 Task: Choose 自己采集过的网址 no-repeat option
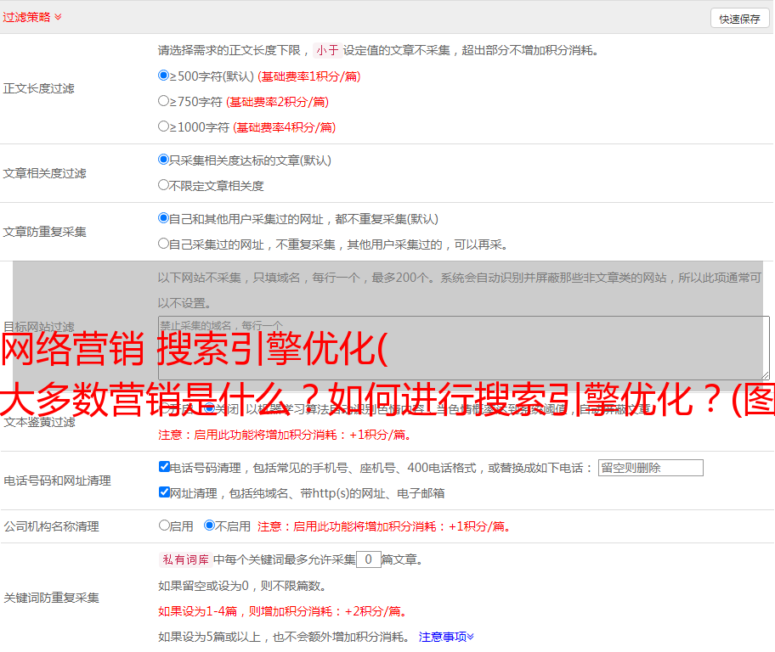pos(164,244)
